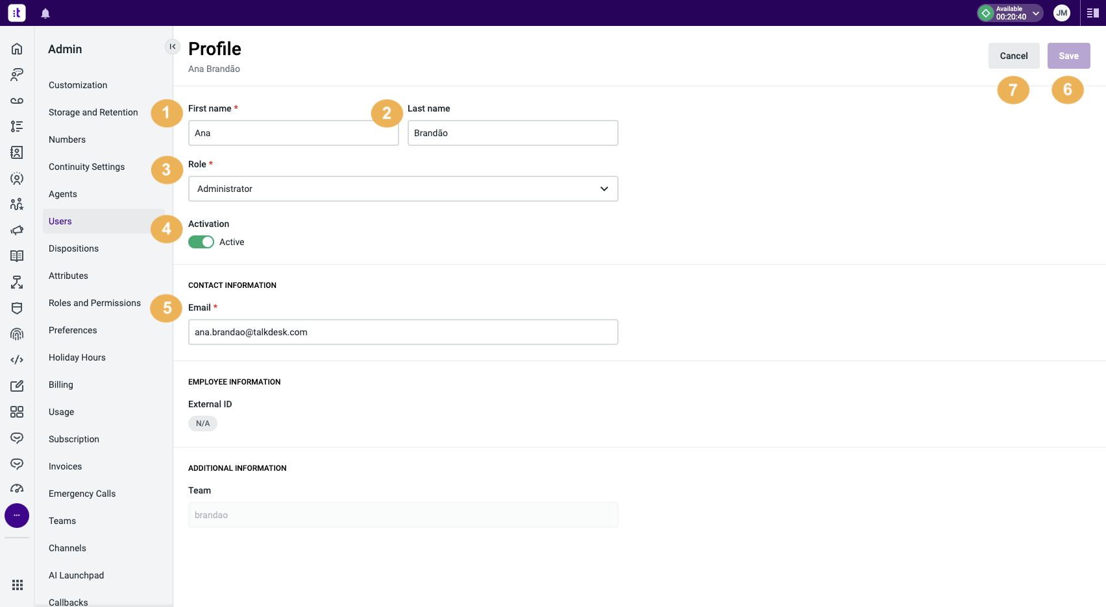Toggle the Active activation switch off
1106x607 pixels.
(201, 241)
